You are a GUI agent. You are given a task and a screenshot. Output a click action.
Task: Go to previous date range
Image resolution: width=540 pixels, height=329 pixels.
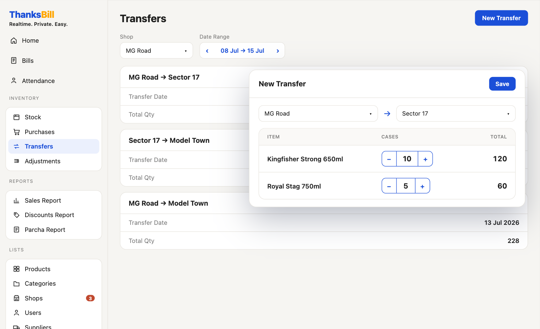pos(207,51)
